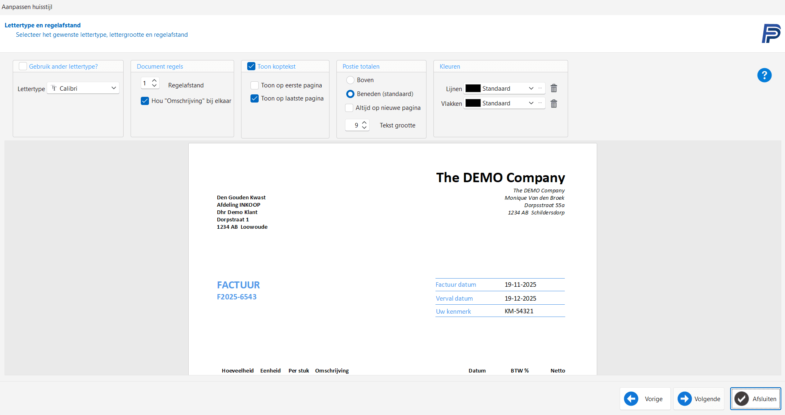Click the Tekst grootte value field
The width and height of the screenshot is (785, 415).
pos(353,125)
